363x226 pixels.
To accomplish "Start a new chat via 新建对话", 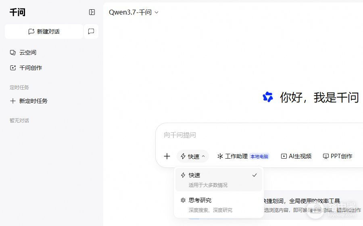I will (44, 31).
